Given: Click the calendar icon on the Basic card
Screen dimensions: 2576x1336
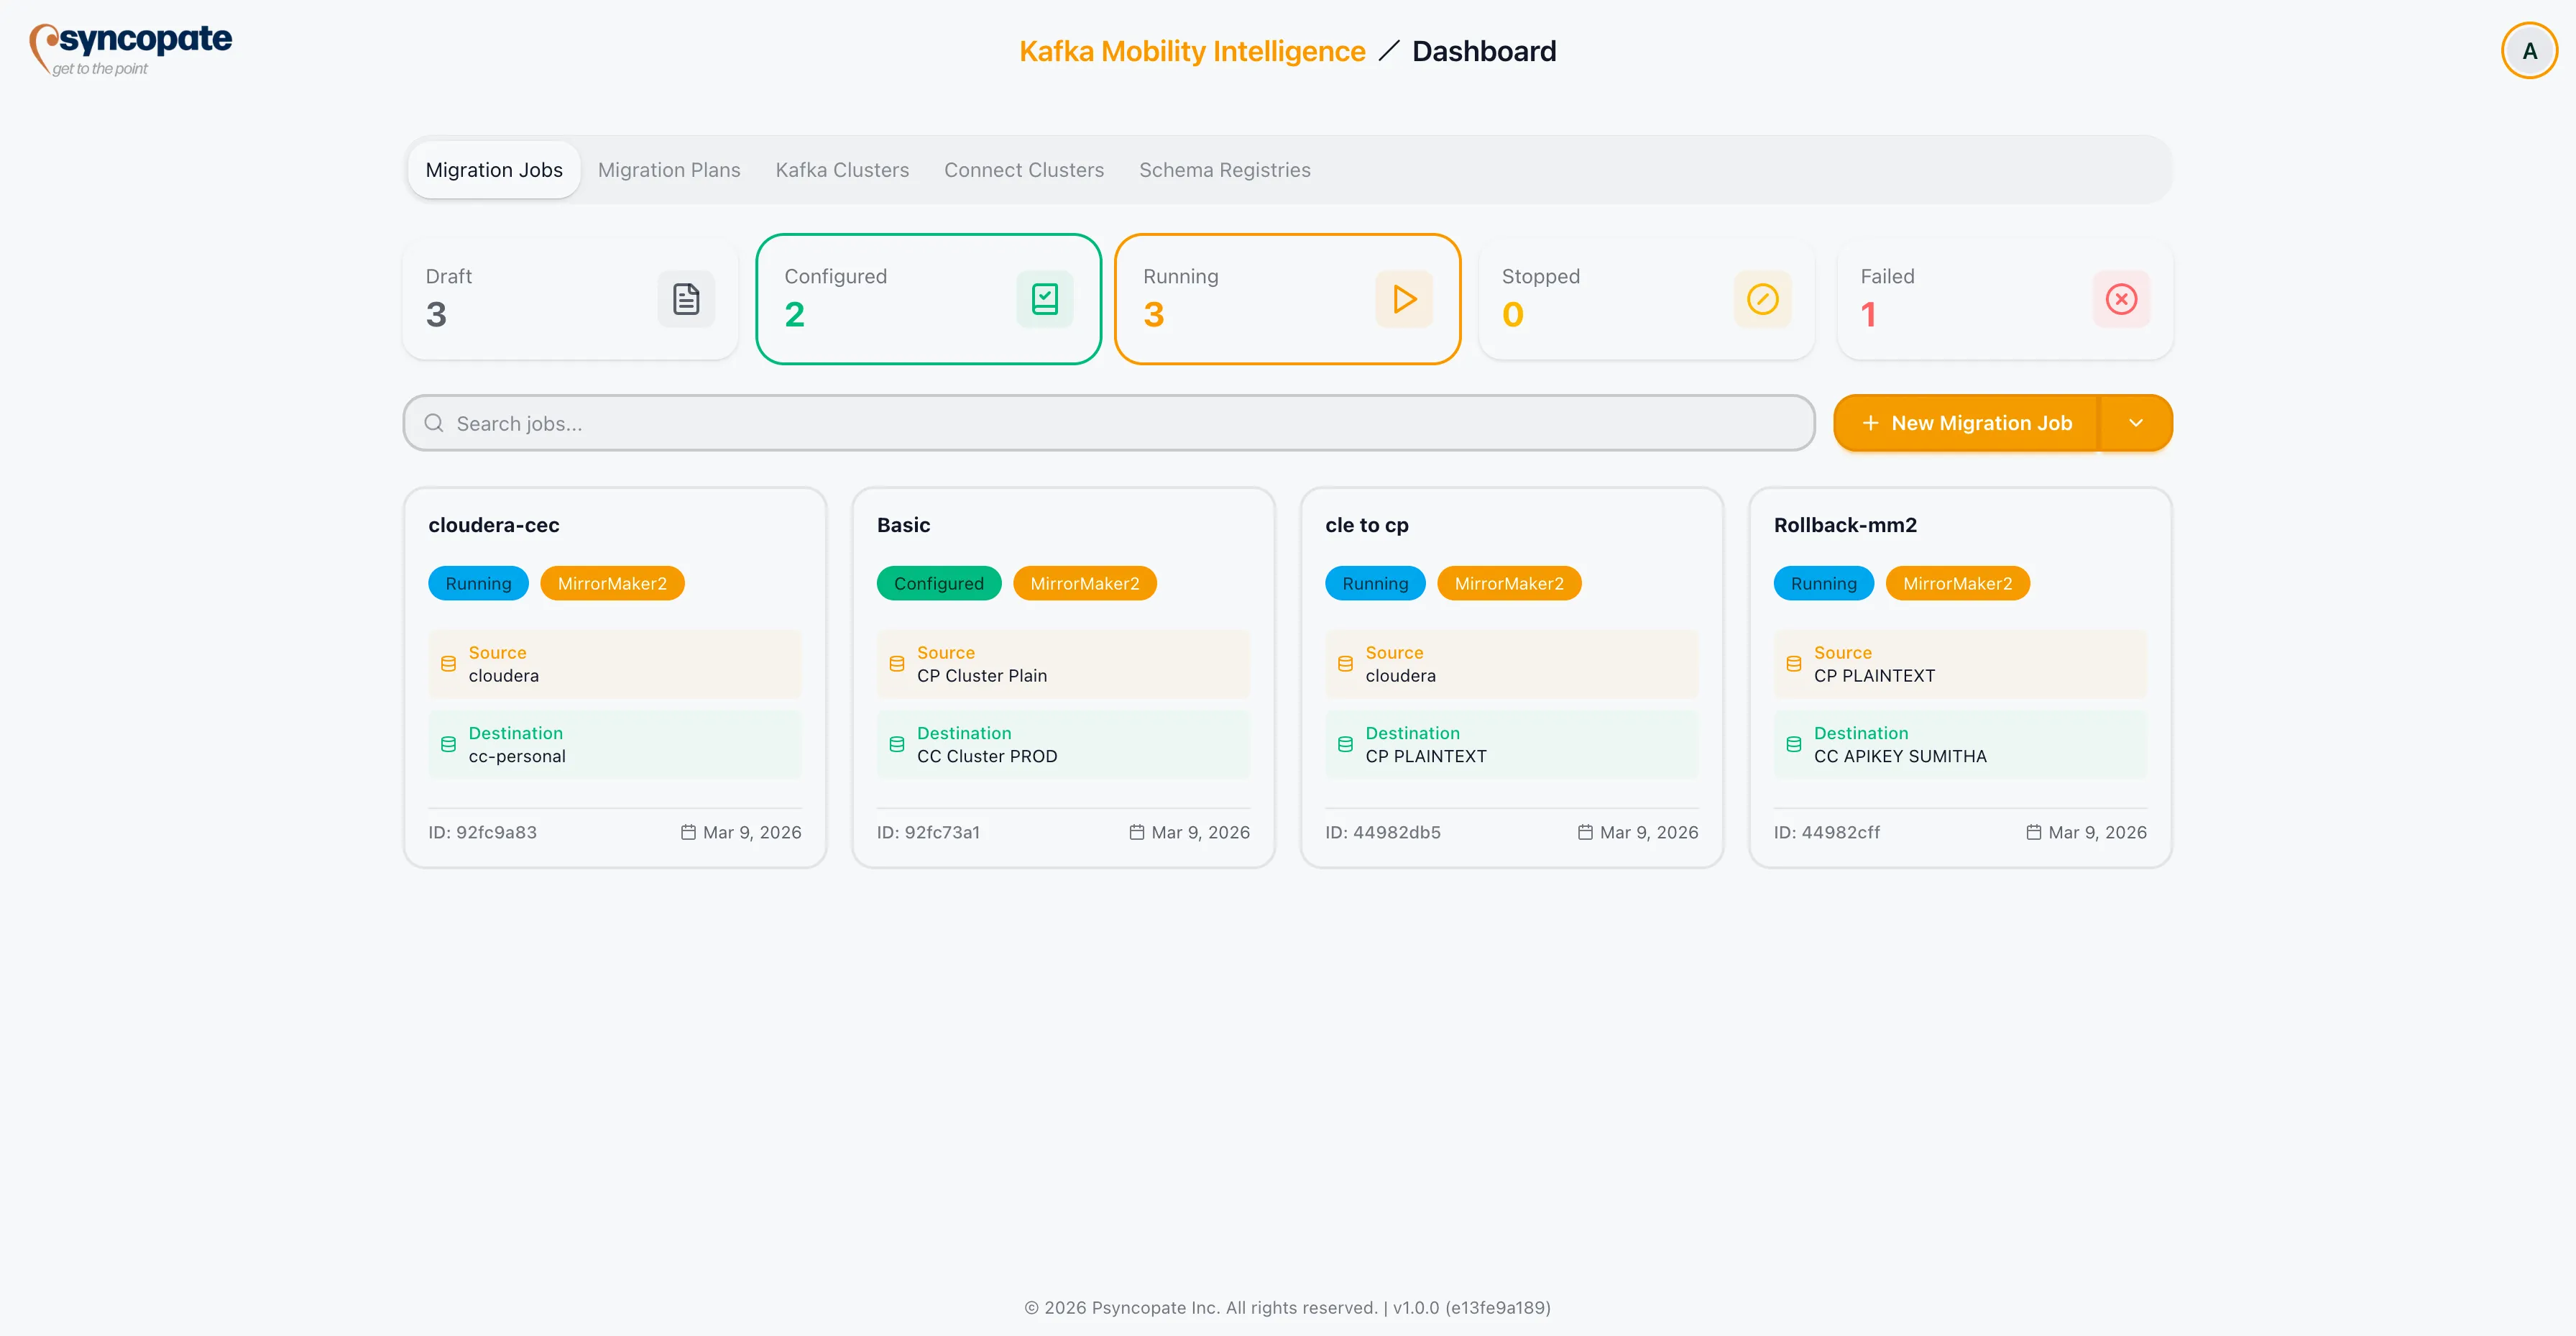Looking at the screenshot, I should (1136, 832).
